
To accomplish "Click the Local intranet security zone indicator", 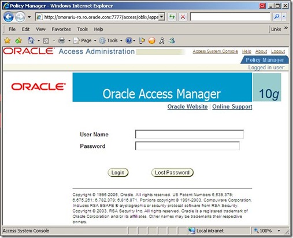I will 206,230.
